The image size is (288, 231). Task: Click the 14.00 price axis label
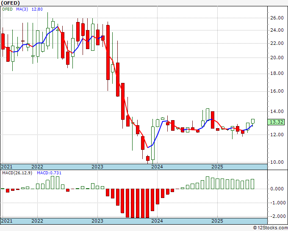pos(277,111)
